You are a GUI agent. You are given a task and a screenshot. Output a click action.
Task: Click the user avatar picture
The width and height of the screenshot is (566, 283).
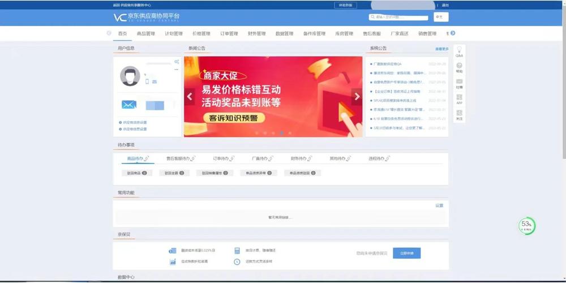pyautogui.click(x=130, y=76)
